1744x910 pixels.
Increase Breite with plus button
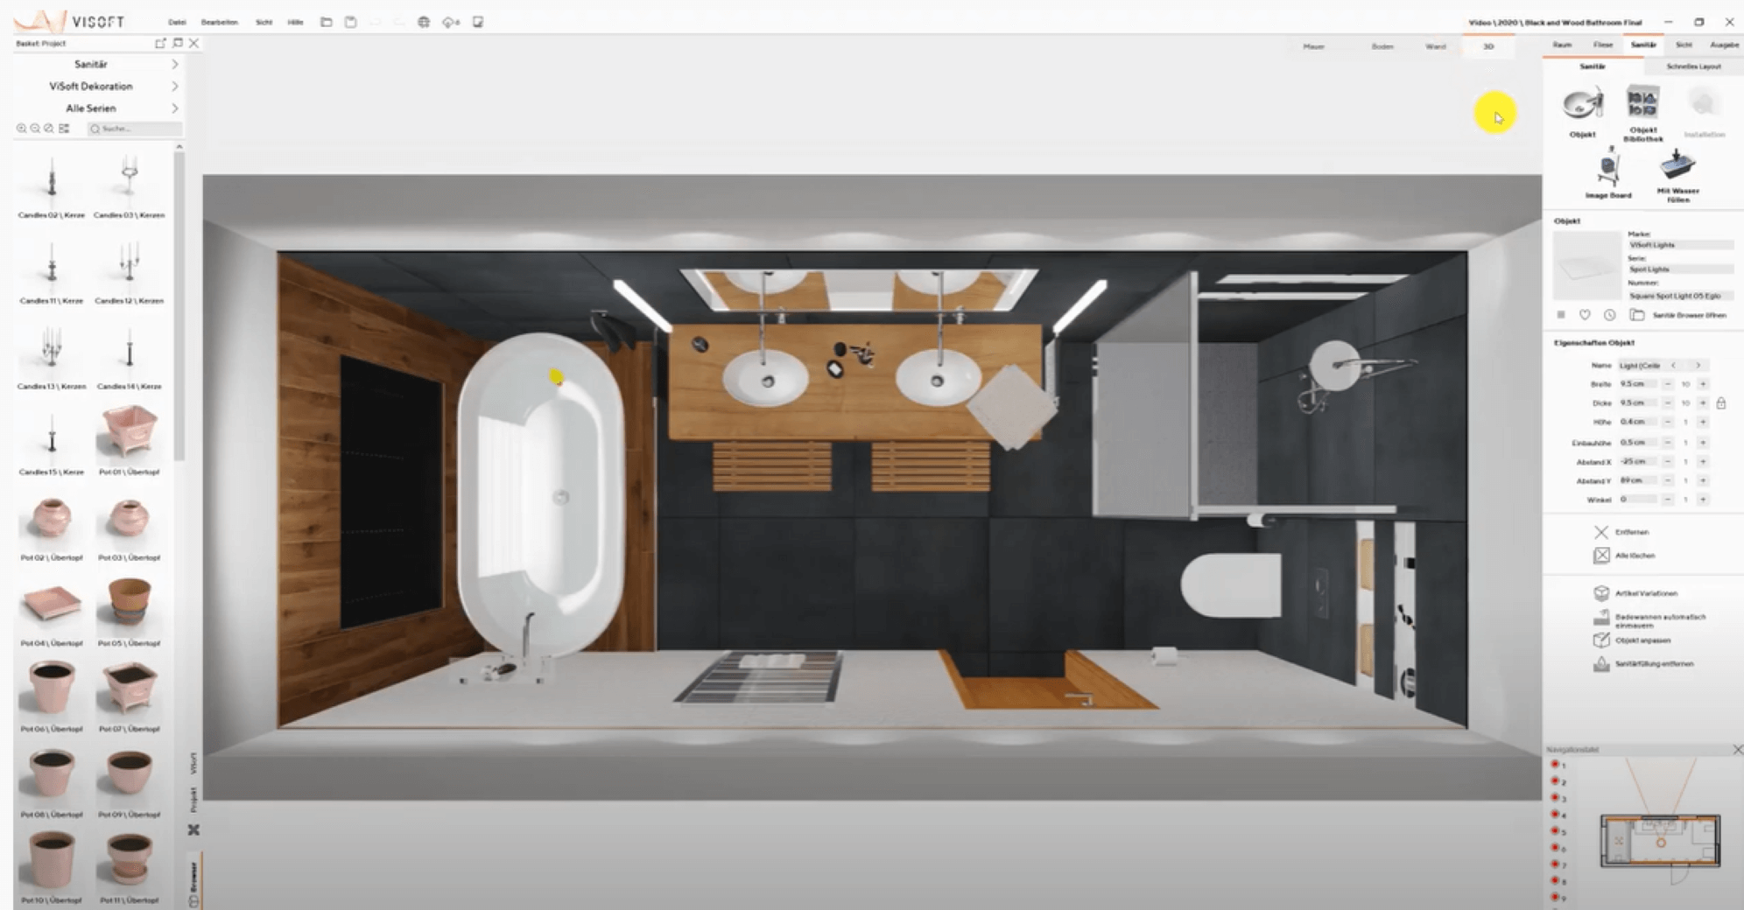(x=1703, y=384)
